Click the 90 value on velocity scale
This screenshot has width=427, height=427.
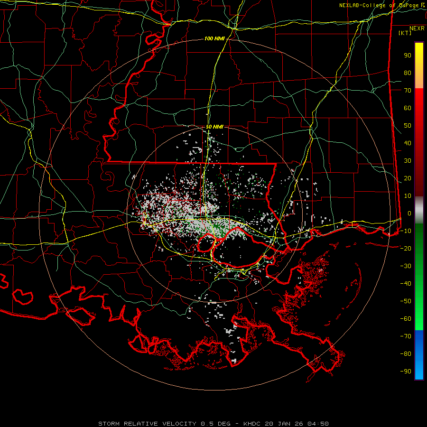[x=408, y=56]
